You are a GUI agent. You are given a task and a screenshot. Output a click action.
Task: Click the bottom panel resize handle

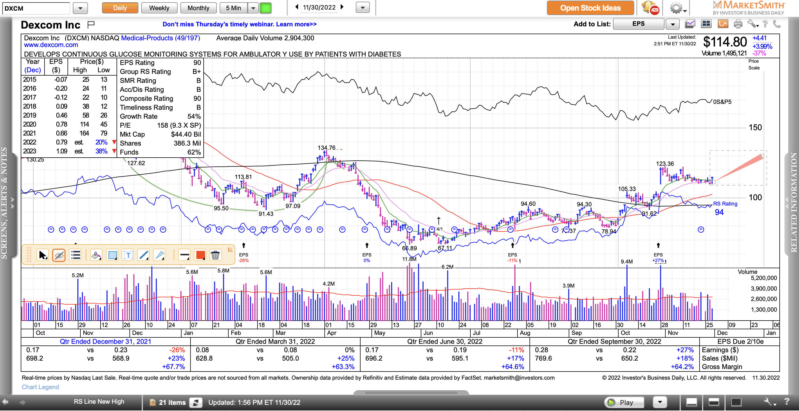pyautogui.click(x=411, y=393)
